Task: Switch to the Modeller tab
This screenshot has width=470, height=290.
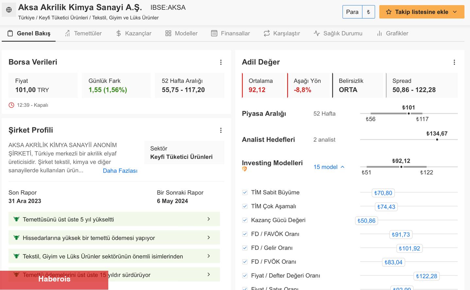Action: pyautogui.click(x=182, y=33)
